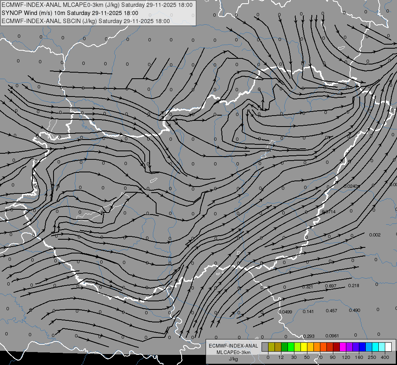This screenshot has width=397, height=365.
Task: Select the gray swatch in the legend
Action: pos(265,347)
